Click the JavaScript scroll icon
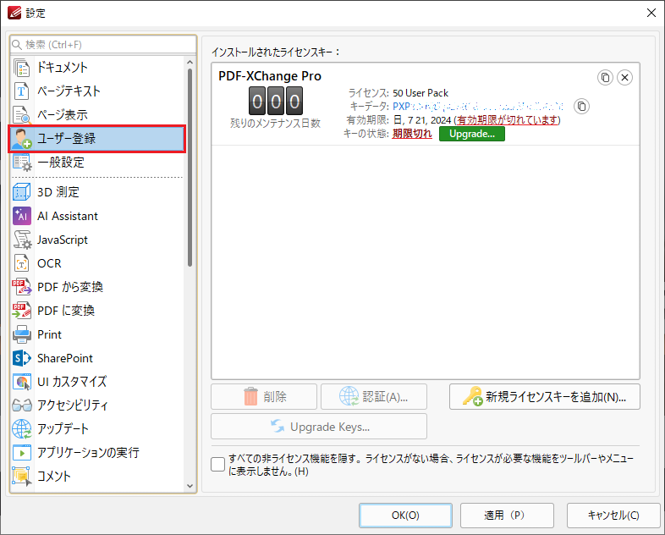The width and height of the screenshot is (665, 535). click(22, 240)
